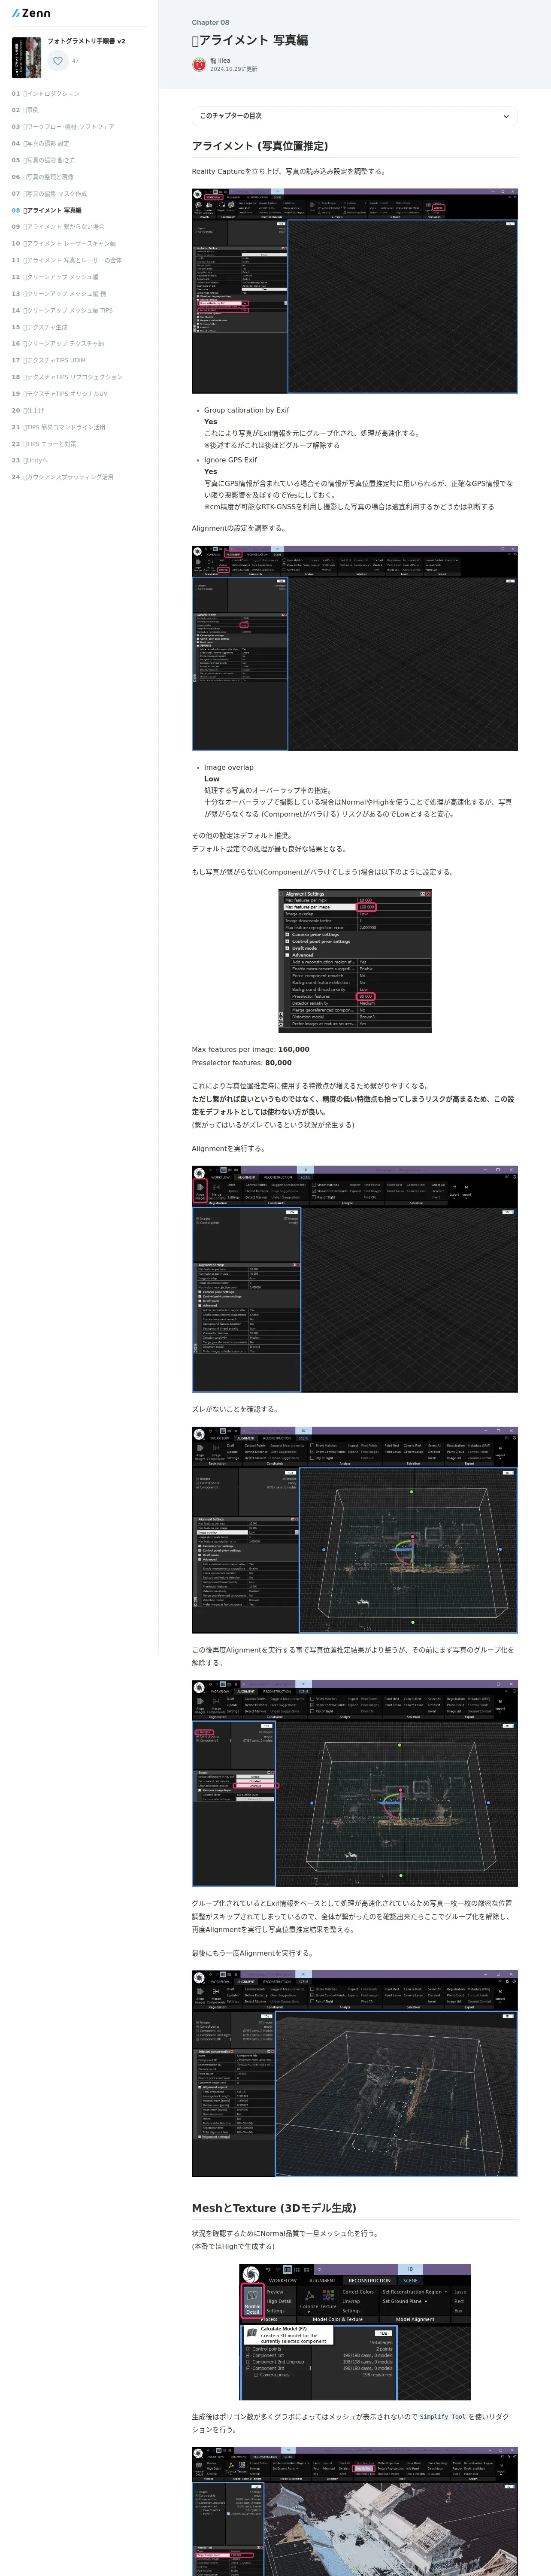
Task: Click bullet text Ignore GPS Exif
Action: coord(230,460)
